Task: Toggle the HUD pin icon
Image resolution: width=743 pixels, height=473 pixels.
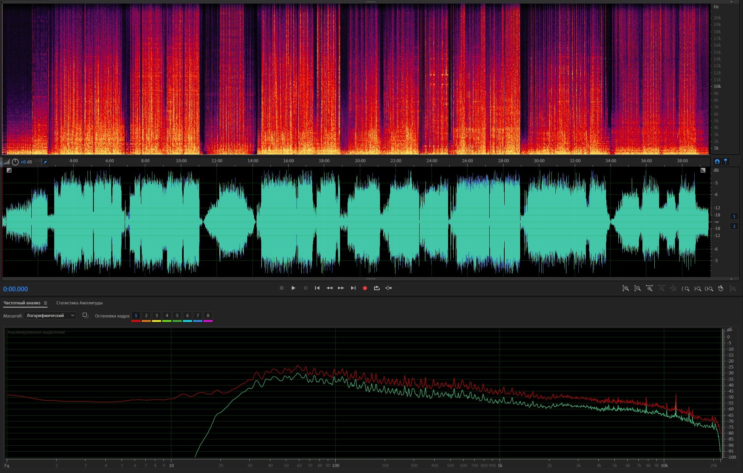Action: click(45, 162)
